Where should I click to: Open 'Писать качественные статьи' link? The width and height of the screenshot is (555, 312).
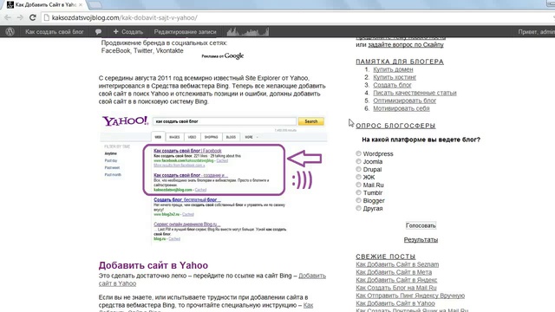(415, 93)
